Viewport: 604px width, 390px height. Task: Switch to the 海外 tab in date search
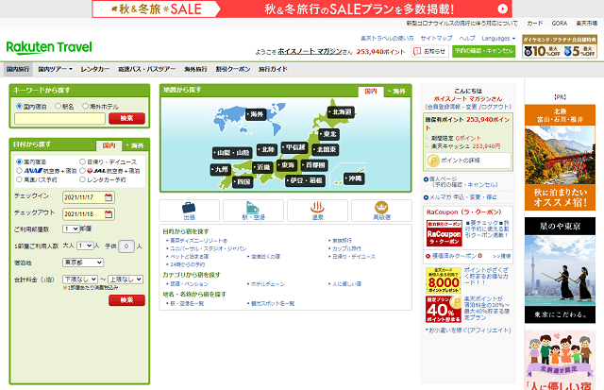[135, 145]
